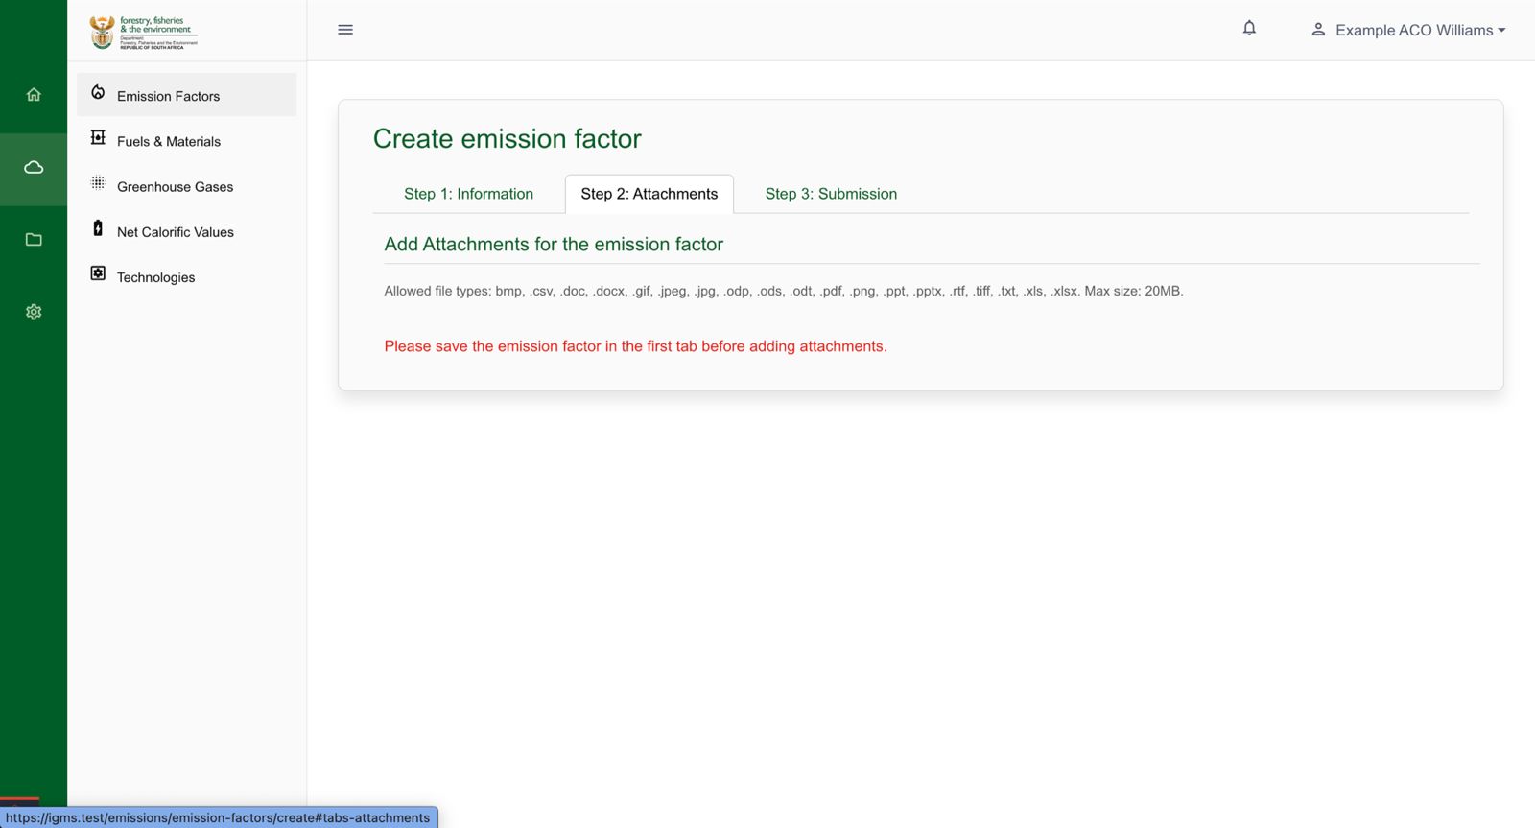
Task: Switch to Step 1: Information tab
Action: point(468,194)
